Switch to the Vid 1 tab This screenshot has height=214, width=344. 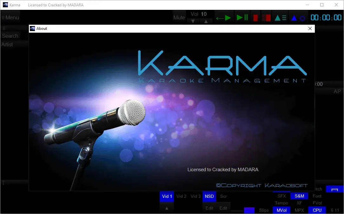pos(167,196)
